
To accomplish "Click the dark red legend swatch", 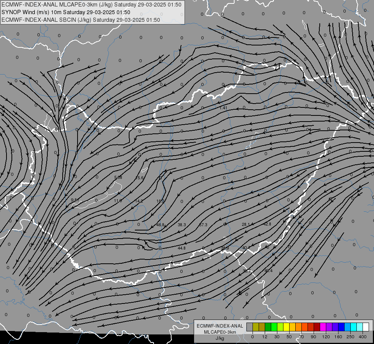I will [x=317, y=327].
